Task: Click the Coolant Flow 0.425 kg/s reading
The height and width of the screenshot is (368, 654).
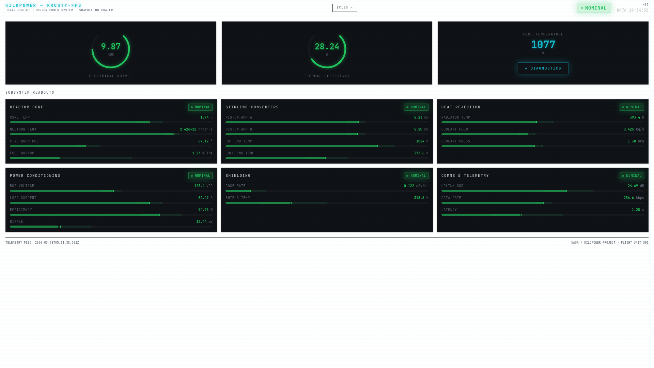Action: (x=634, y=129)
